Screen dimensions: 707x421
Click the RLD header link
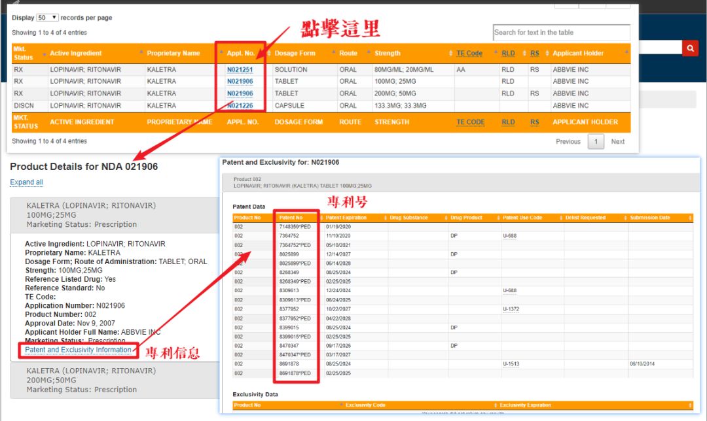pos(508,53)
